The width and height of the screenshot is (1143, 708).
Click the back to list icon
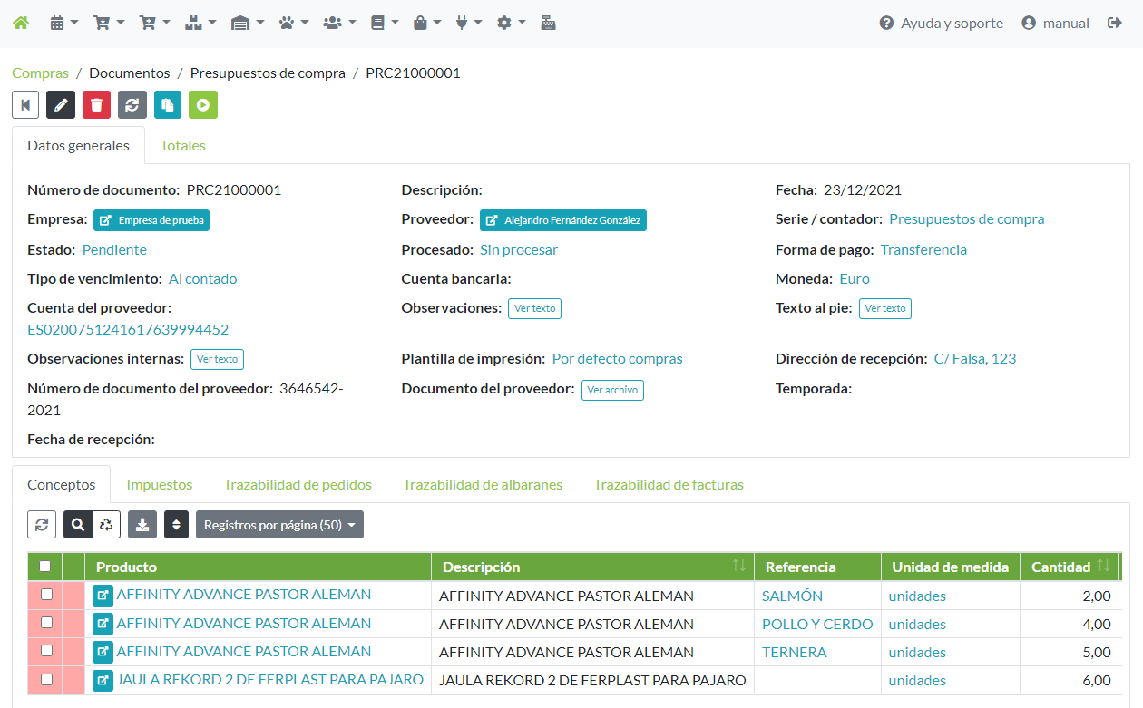pos(25,105)
